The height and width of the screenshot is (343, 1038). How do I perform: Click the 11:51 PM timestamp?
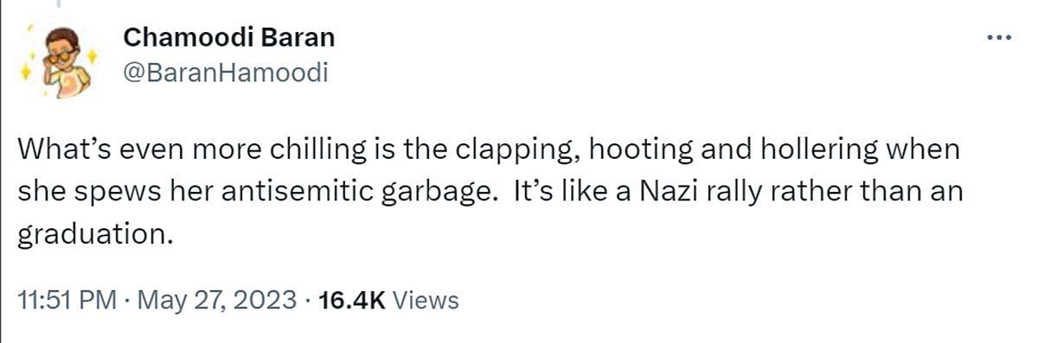[x=67, y=300]
